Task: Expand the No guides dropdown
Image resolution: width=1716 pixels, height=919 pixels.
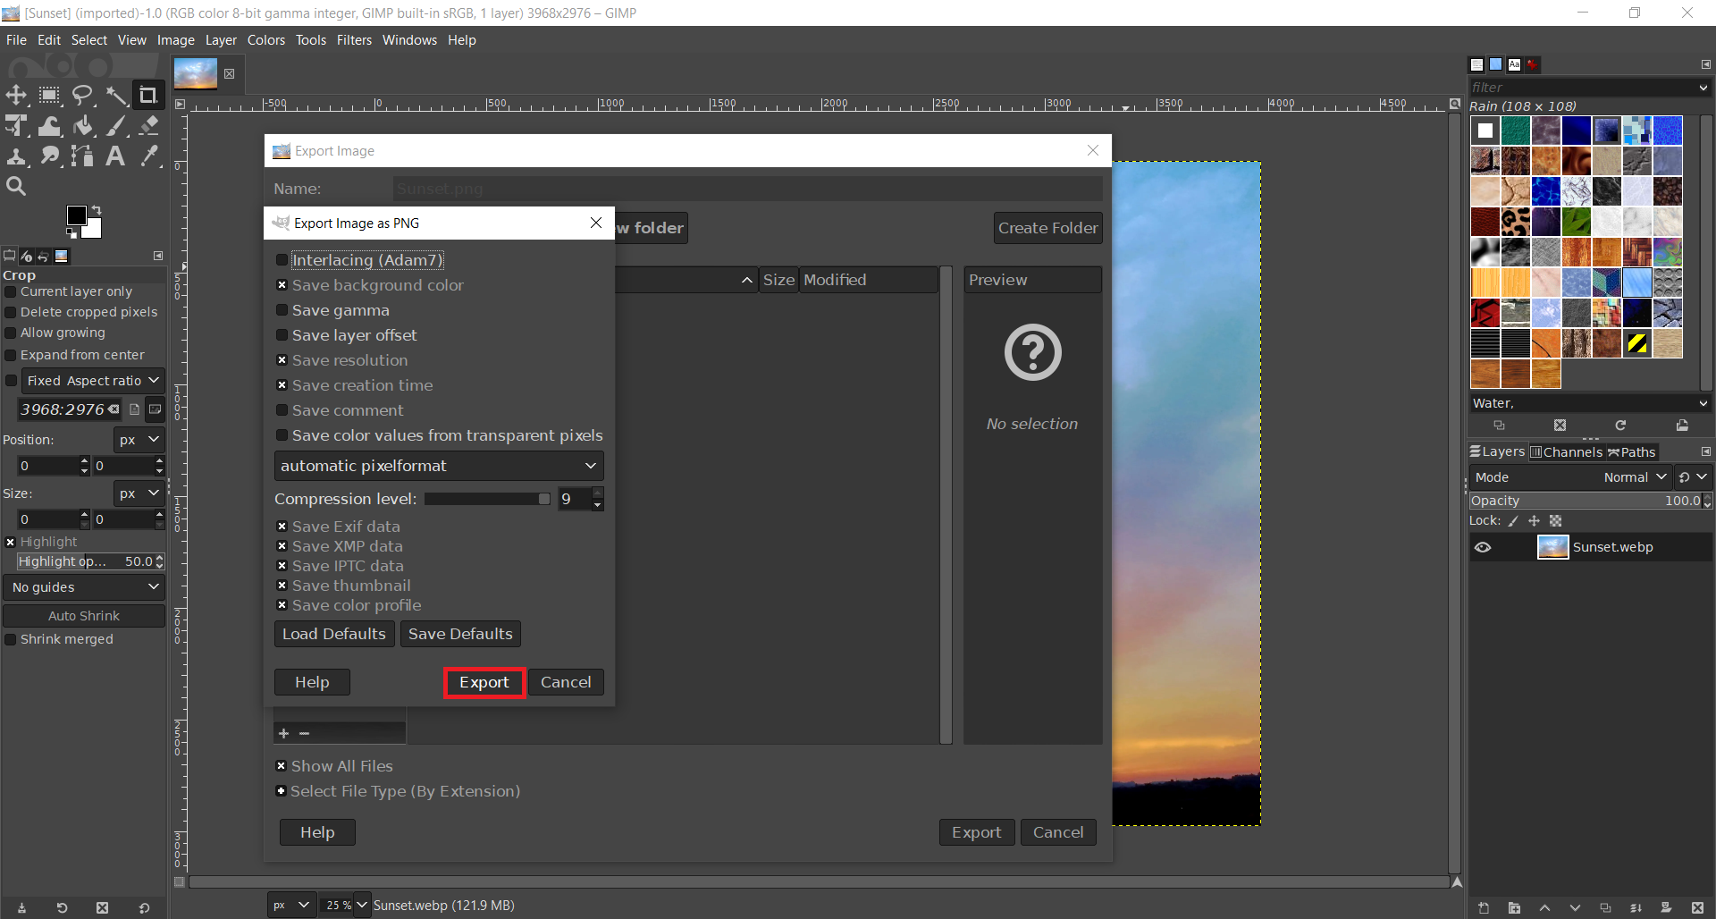Action: pos(85,587)
